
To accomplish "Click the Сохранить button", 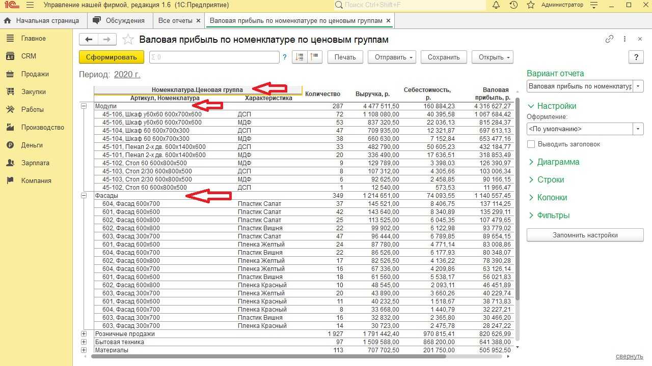I will point(444,57).
